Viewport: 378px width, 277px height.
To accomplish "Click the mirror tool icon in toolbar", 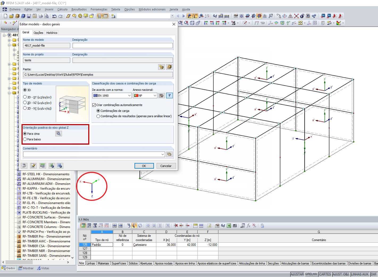I will coord(291,16).
